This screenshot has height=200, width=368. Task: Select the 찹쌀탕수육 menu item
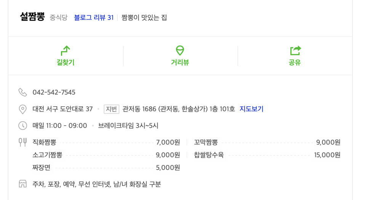tap(209, 155)
